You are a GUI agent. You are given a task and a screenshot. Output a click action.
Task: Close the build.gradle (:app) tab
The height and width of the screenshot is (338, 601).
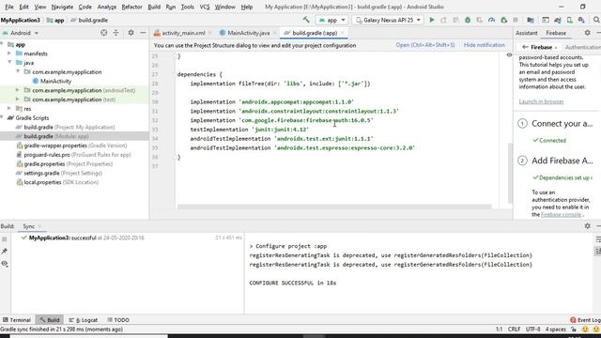coord(342,33)
